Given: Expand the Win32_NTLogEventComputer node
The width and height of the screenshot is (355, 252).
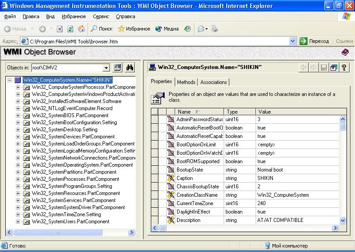Looking at the screenshot, I should [18, 108].
